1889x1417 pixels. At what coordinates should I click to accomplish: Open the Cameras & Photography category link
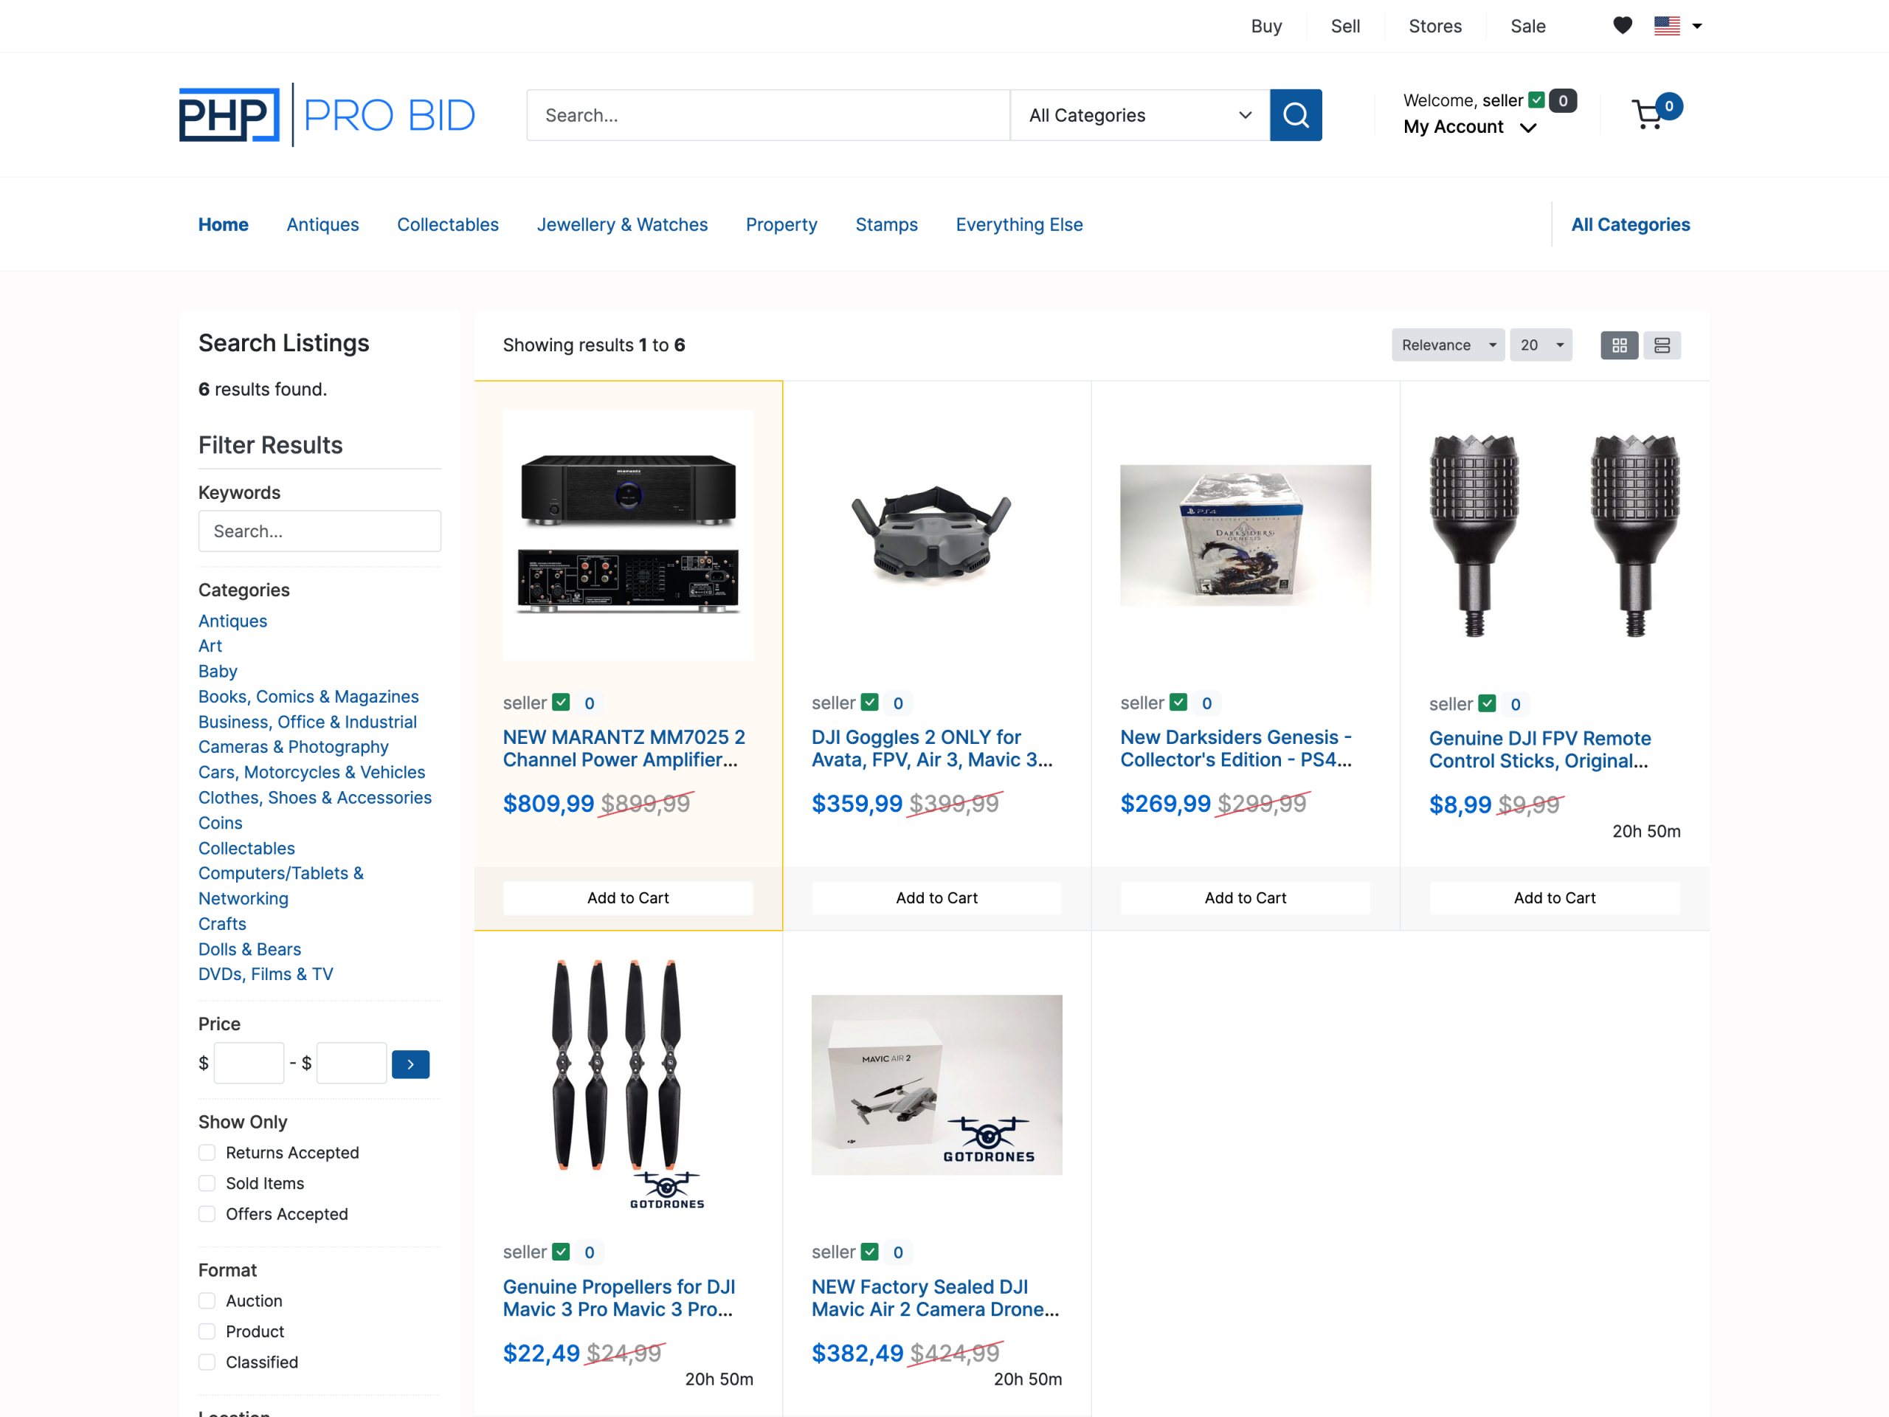(x=293, y=747)
